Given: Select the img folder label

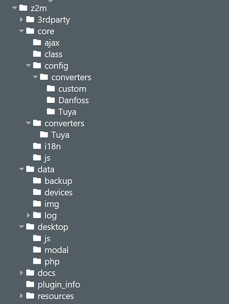Looking at the screenshot, I should pos(52,204).
